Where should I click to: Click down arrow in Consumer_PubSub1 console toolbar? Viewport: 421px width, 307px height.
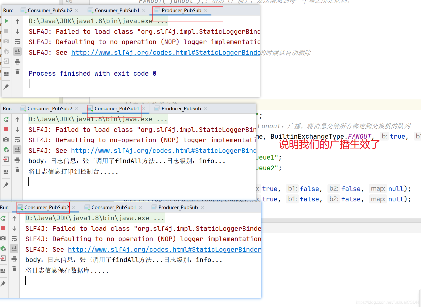coord(17,130)
